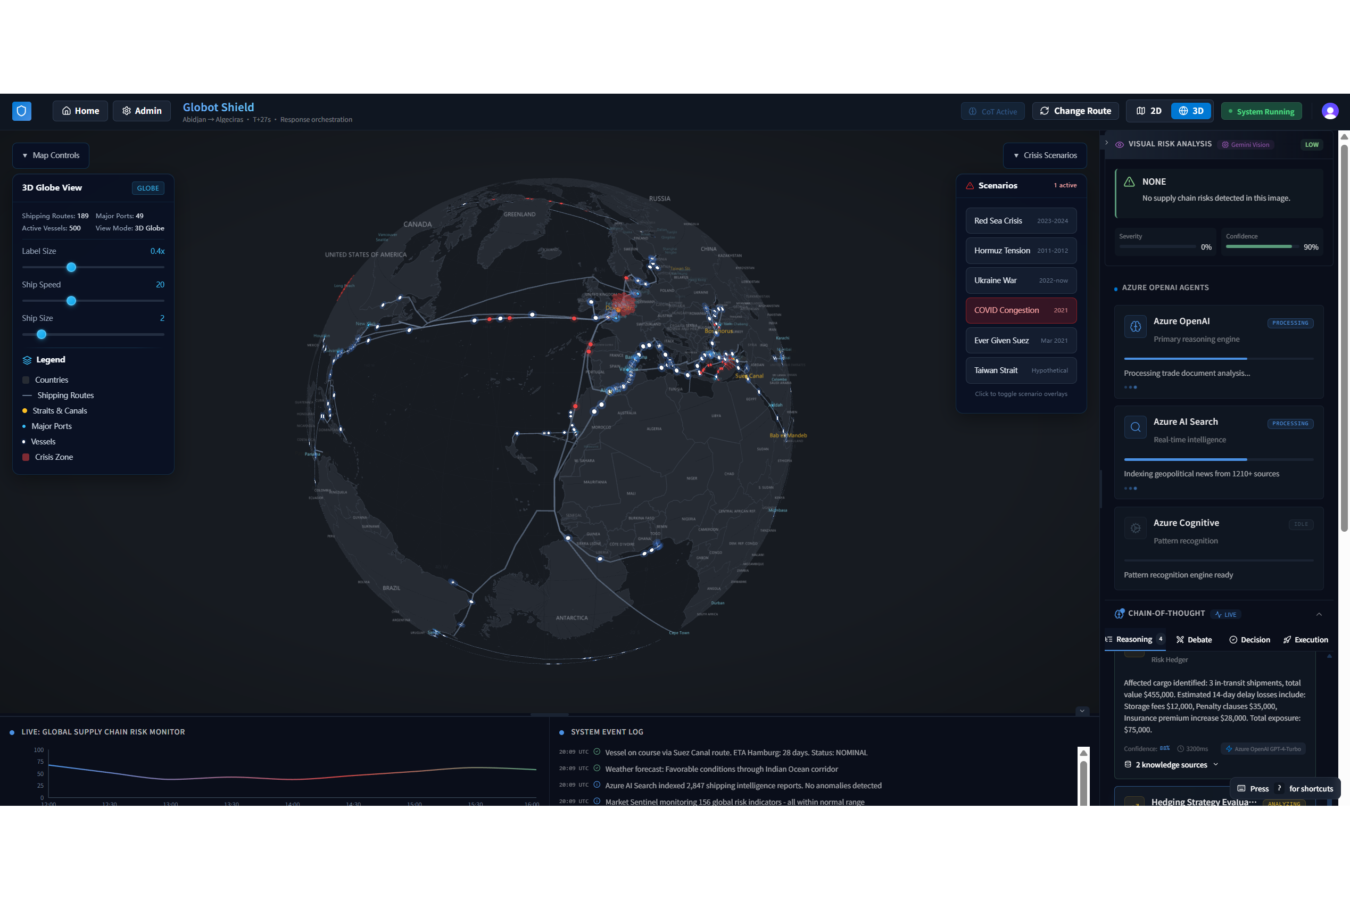Adjust the Ship Speed slider handle
The width and height of the screenshot is (1350, 900).
(71, 301)
